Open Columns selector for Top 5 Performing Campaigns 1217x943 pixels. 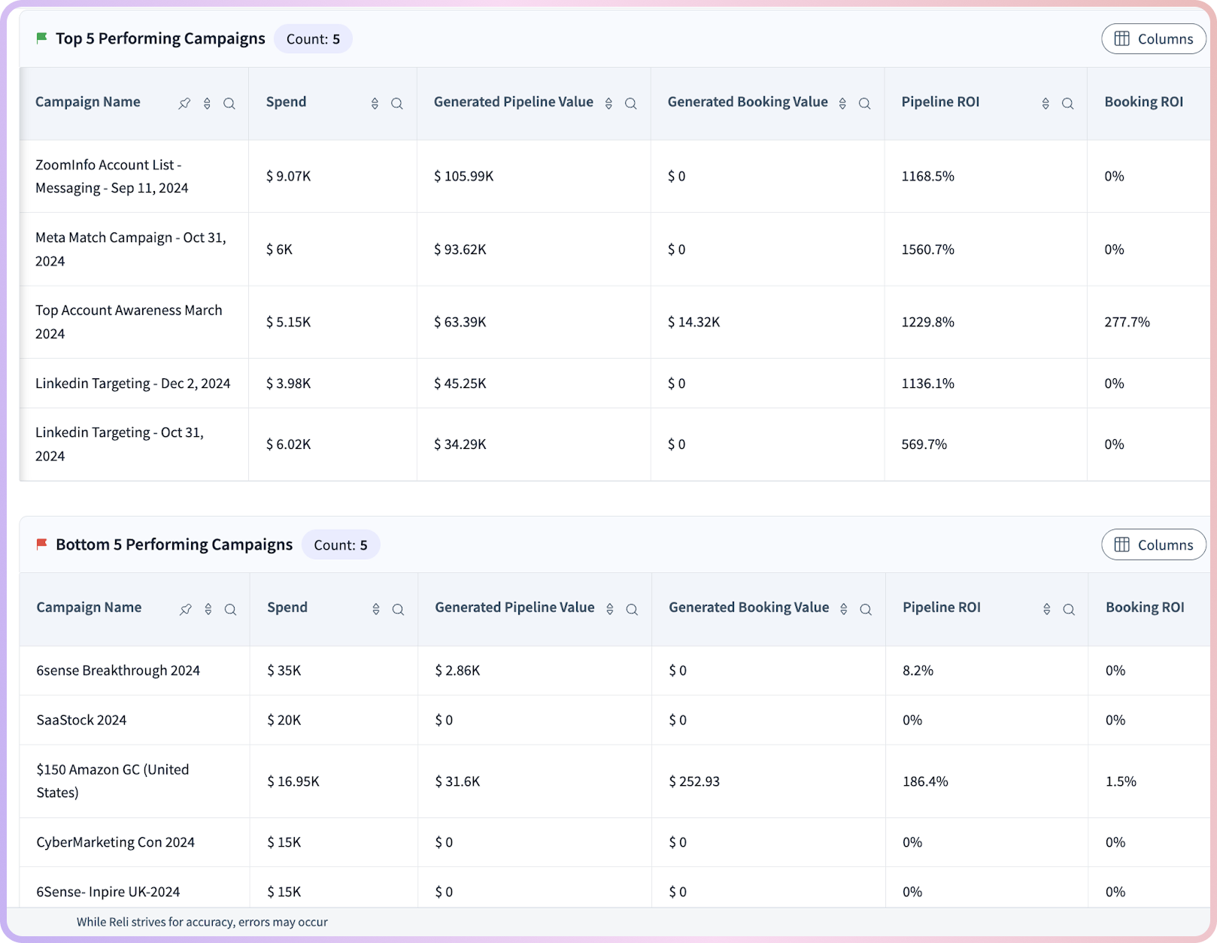[x=1154, y=39]
